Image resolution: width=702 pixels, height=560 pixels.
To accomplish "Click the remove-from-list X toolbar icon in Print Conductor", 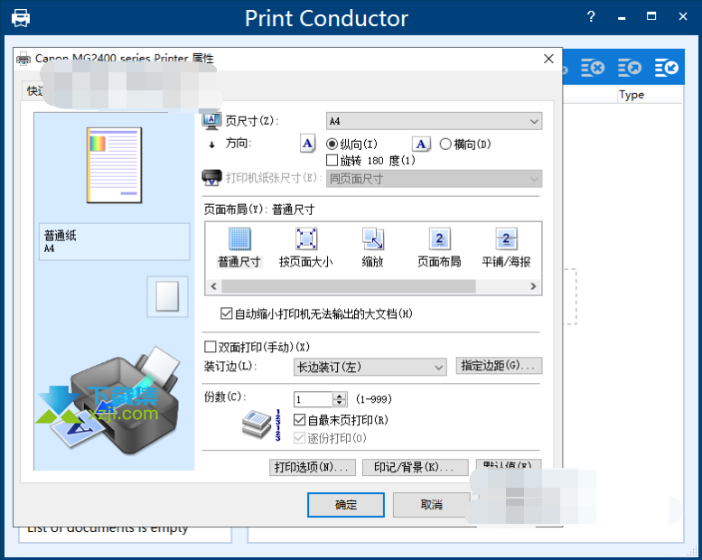I will 593,68.
